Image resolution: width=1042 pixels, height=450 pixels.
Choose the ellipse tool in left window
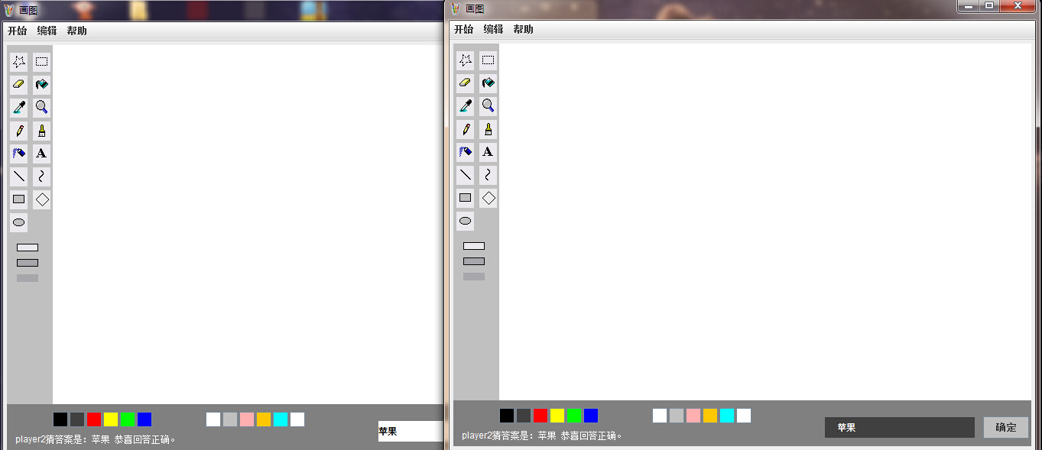pyautogui.click(x=19, y=222)
